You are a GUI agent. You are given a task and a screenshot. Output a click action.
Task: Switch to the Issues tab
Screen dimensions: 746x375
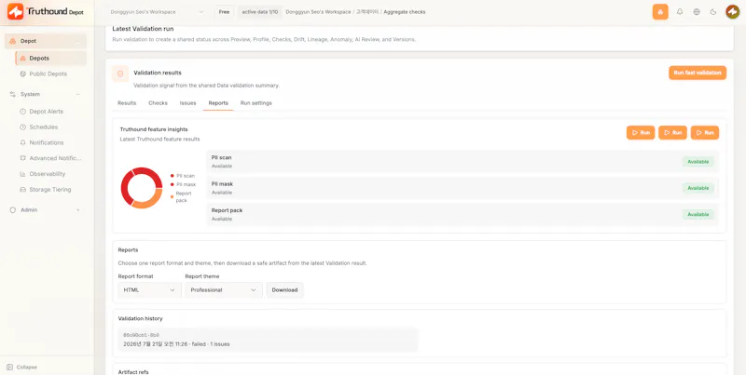(x=188, y=103)
